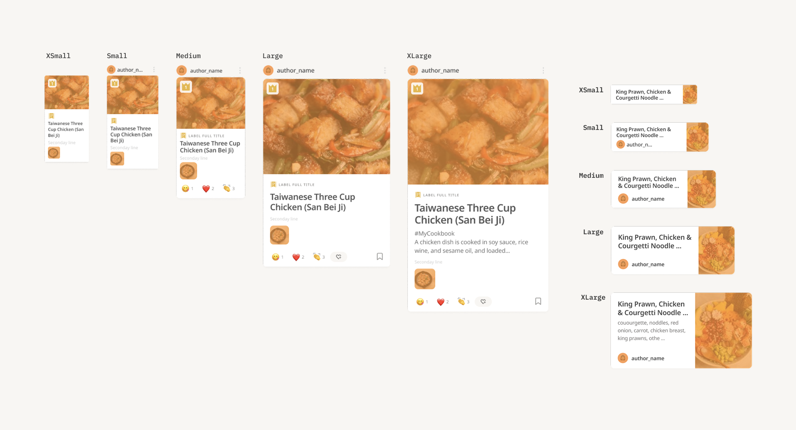Toggle heart reaction on the Medium vertical card
Image resolution: width=796 pixels, height=430 pixels.
tap(206, 188)
